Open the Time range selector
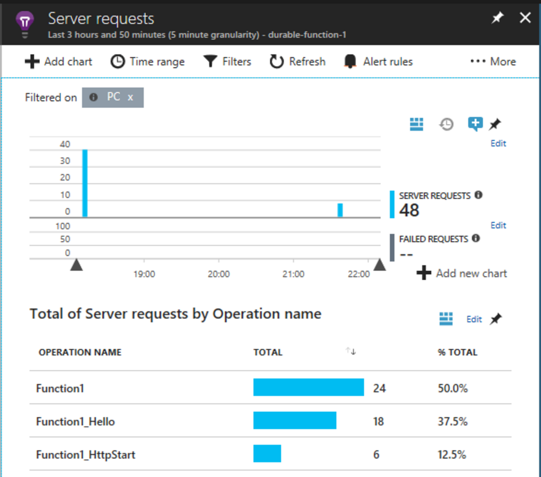This screenshot has height=477, width=541. point(147,62)
